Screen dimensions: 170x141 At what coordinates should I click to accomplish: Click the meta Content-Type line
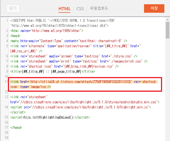coord(69,41)
